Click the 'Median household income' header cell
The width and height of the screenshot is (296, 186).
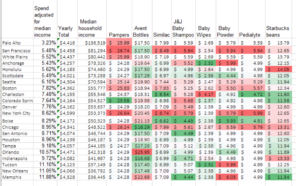click(92, 19)
